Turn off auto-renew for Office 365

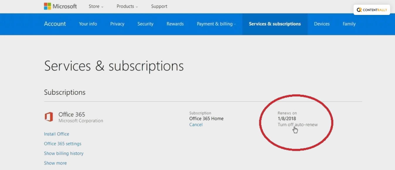tap(297, 125)
